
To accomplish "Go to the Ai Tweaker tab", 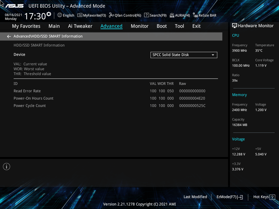I will click(80, 26).
